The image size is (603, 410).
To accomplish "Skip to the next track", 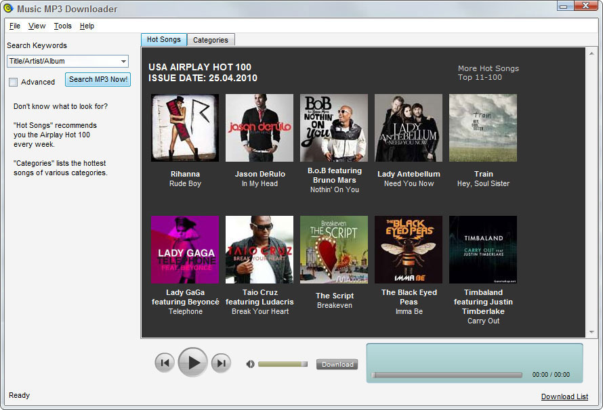I will [221, 363].
